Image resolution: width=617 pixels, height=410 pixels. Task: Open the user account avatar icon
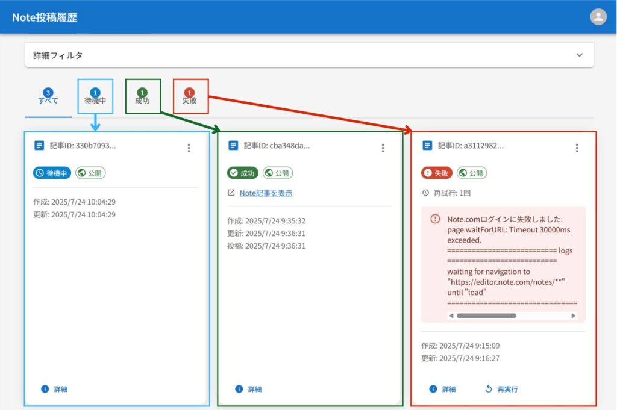[598, 17]
